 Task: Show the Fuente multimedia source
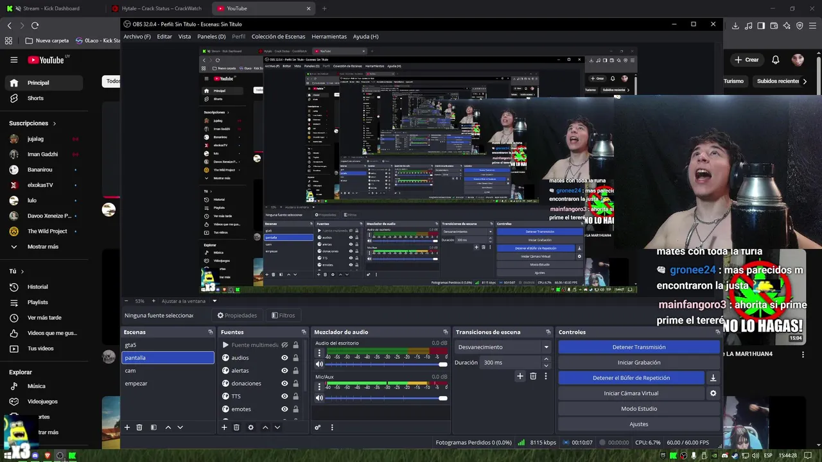[x=284, y=345]
